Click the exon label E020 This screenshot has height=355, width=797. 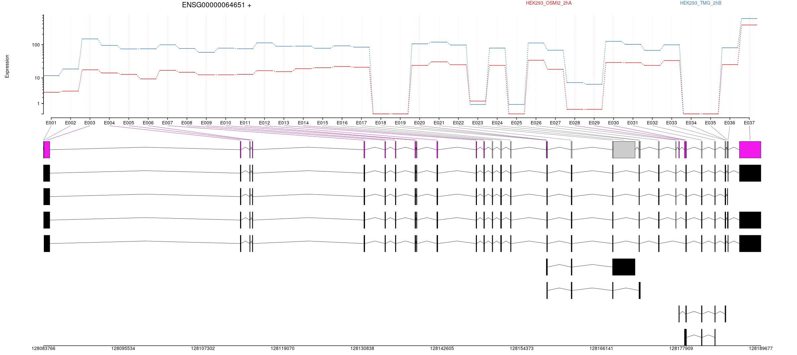coord(419,123)
